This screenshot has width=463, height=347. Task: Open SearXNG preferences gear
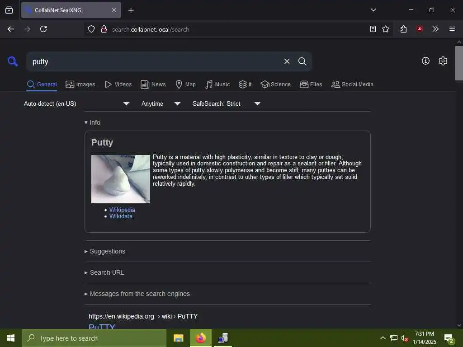click(x=443, y=61)
